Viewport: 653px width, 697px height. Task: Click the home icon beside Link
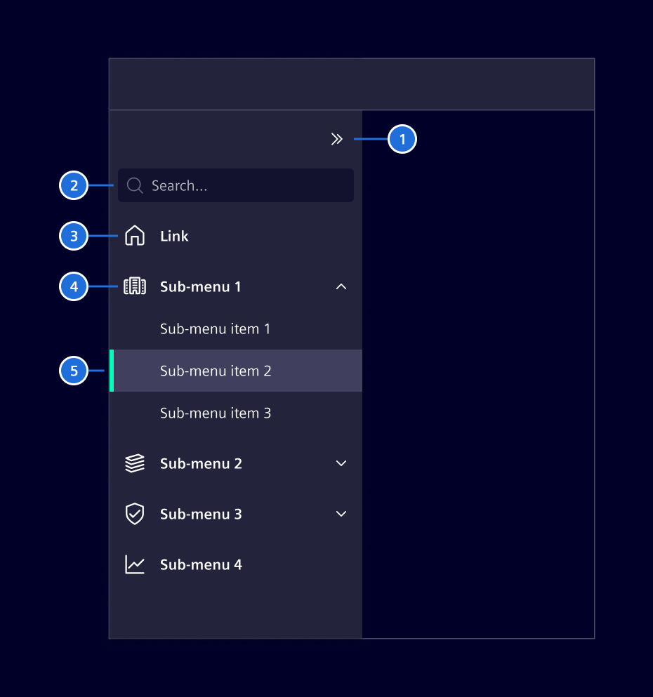[x=134, y=236]
